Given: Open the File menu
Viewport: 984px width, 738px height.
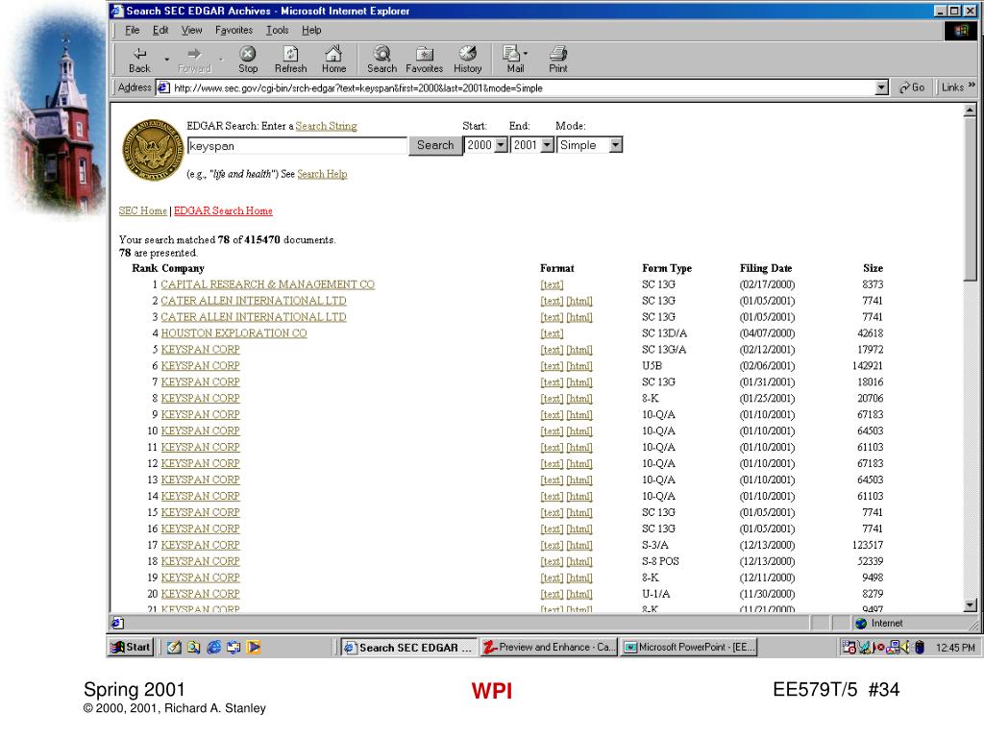Looking at the screenshot, I should [133, 30].
